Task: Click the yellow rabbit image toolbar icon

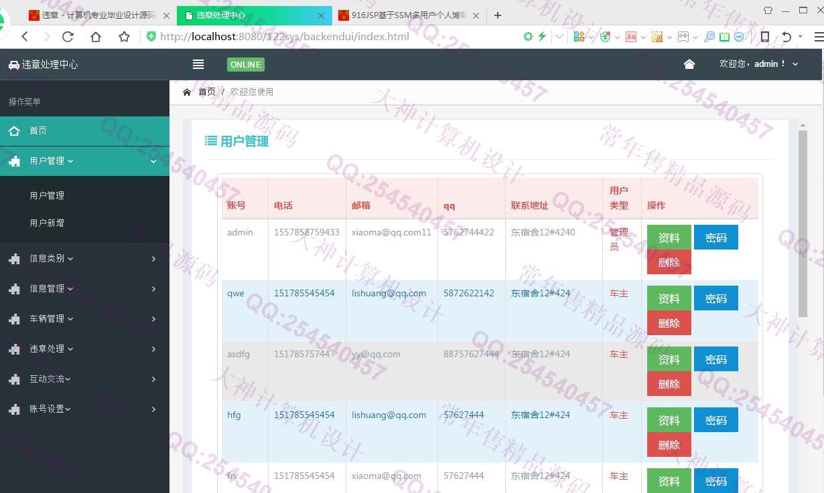Action: tap(657, 37)
